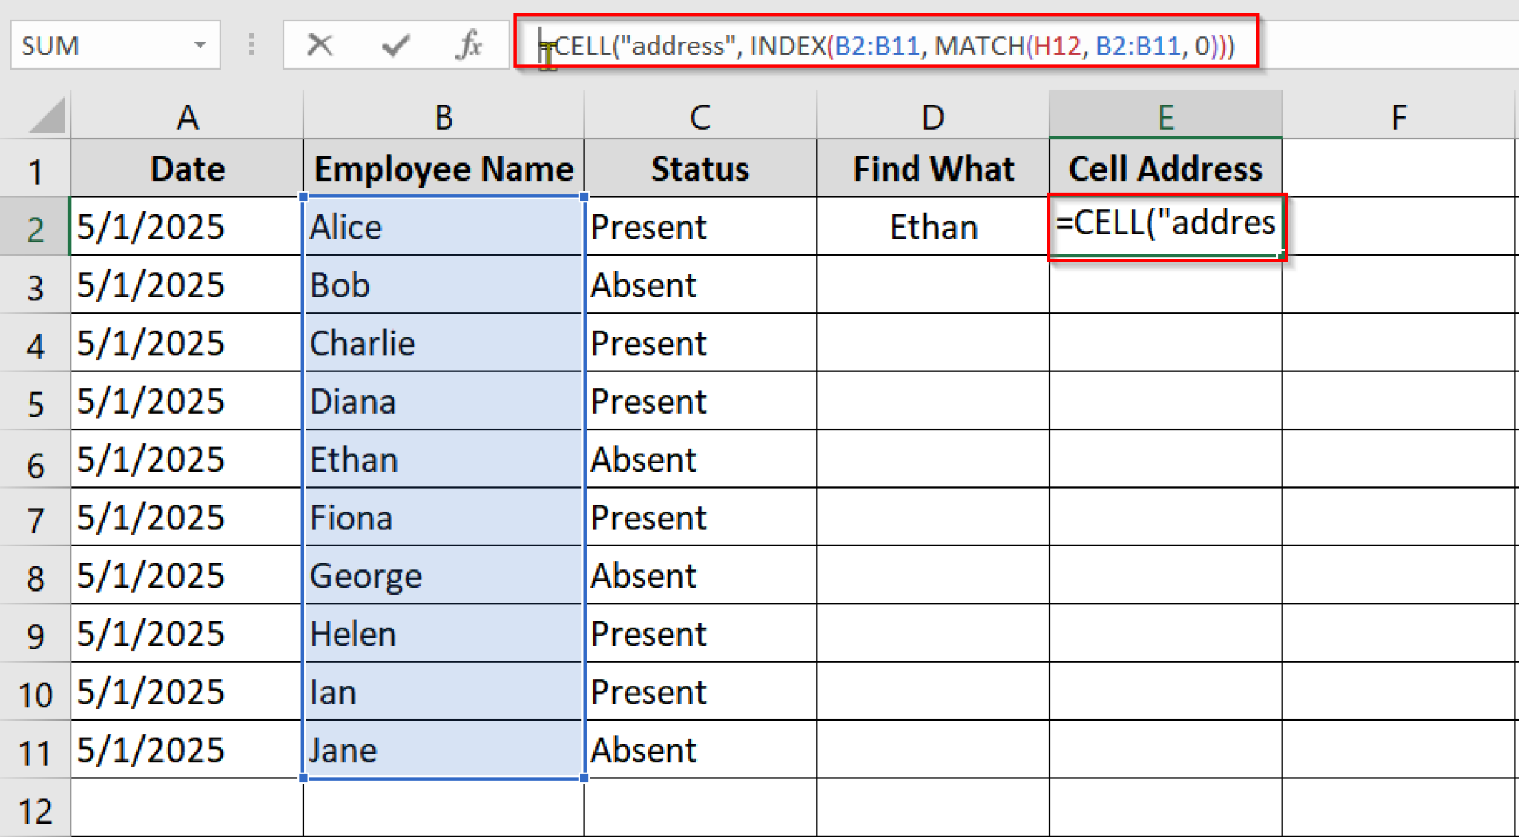Click the Cancel X to discard formula entry

click(x=320, y=44)
